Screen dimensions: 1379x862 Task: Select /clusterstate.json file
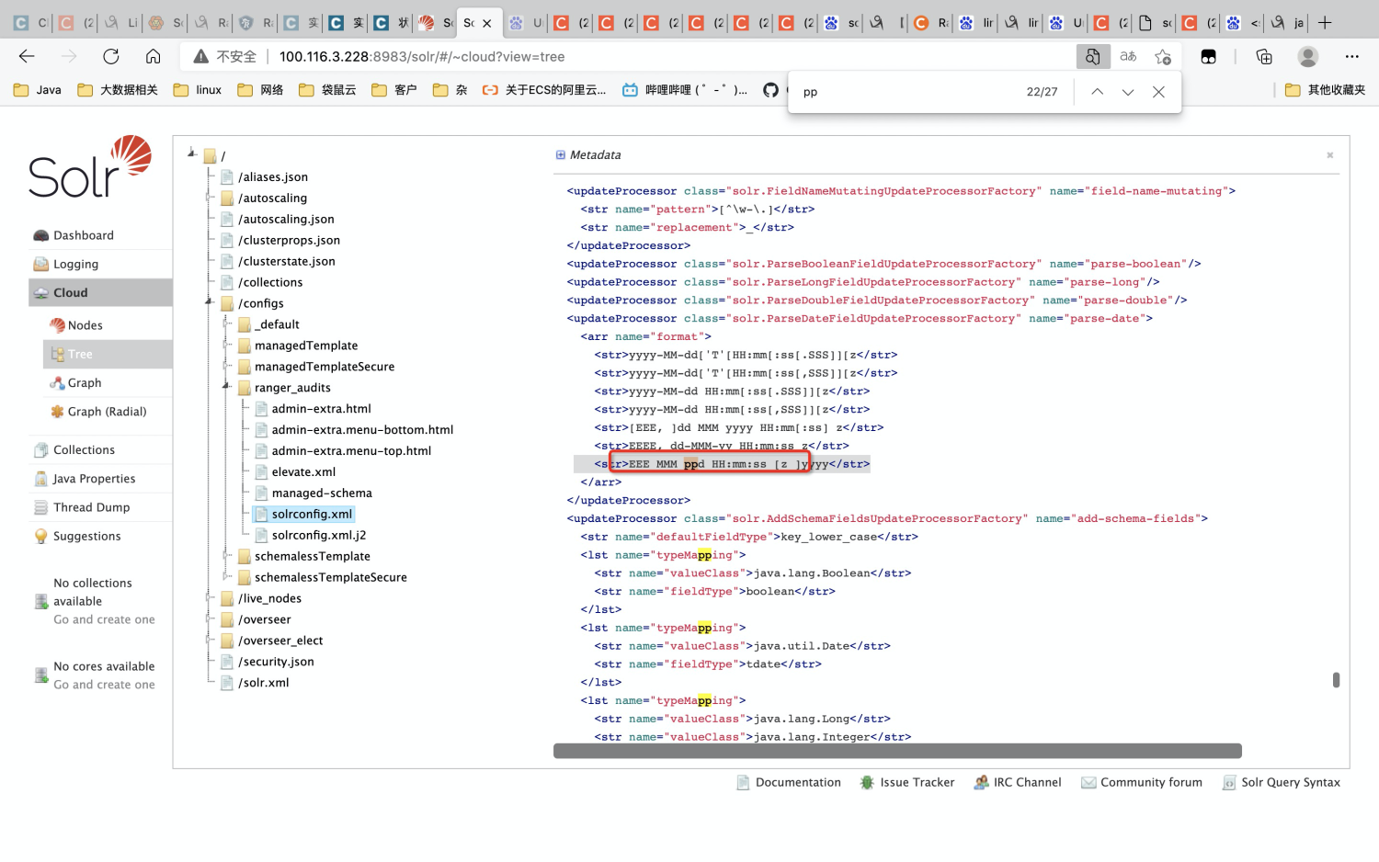[287, 261]
